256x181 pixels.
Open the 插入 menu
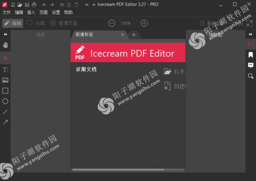point(31,12)
